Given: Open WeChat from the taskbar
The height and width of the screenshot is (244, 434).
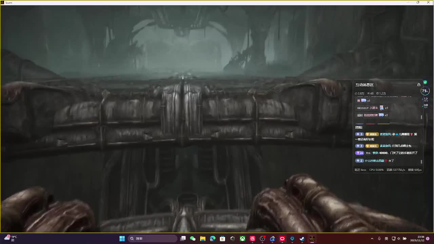Looking at the screenshot, I should click(193, 239).
